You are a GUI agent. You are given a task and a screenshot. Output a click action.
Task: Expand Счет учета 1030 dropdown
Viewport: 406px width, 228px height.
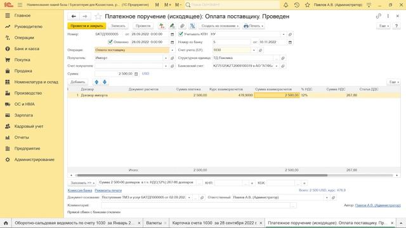click(x=254, y=50)
